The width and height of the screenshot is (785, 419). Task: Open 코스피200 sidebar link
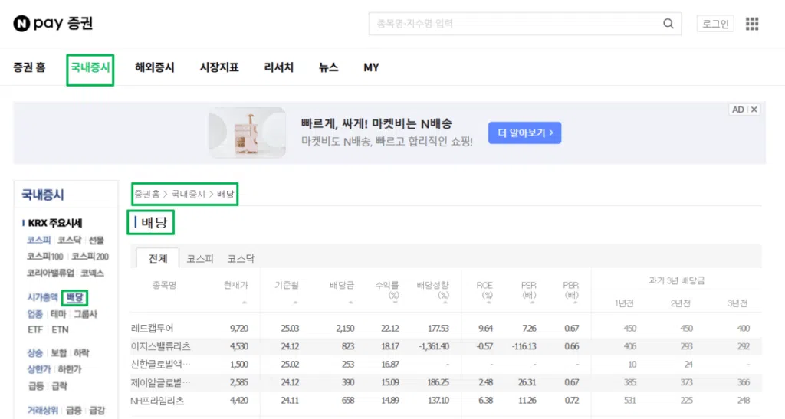tap(90, 257)
